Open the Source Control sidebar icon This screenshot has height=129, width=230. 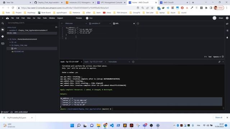point(3,37)
